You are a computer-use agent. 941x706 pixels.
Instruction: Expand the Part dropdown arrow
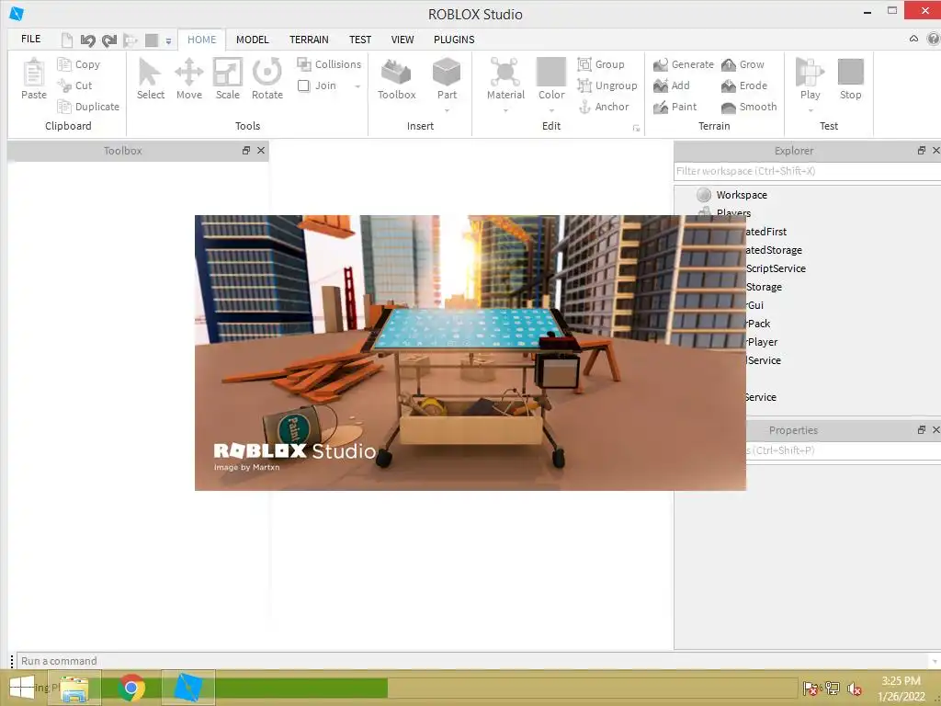coord(447,110)
